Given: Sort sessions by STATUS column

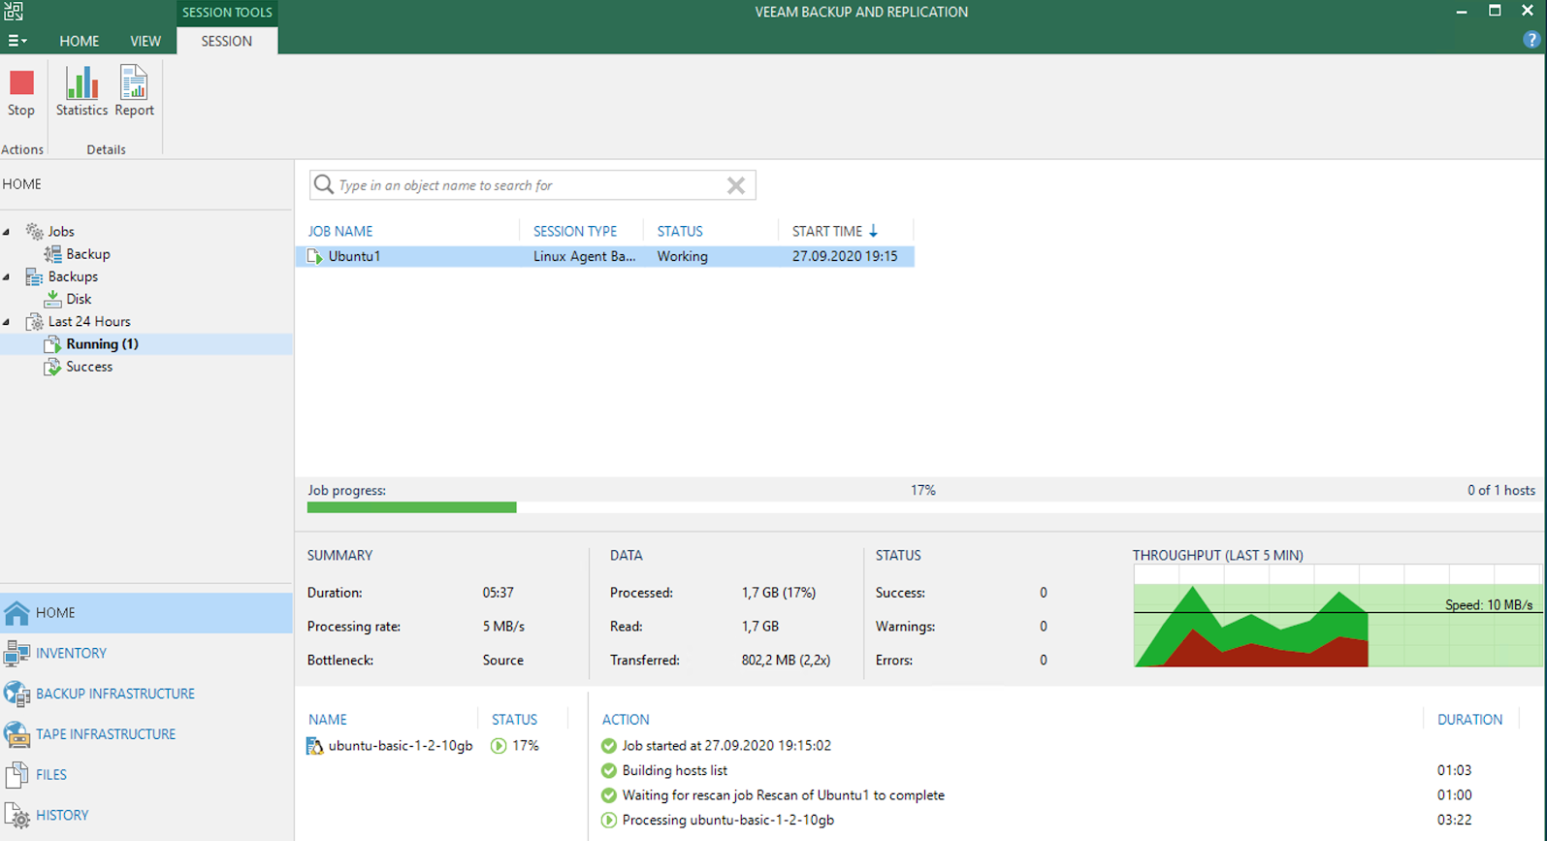Looking at the screenshot, I should pyautogui.click(x=680, y=231).
